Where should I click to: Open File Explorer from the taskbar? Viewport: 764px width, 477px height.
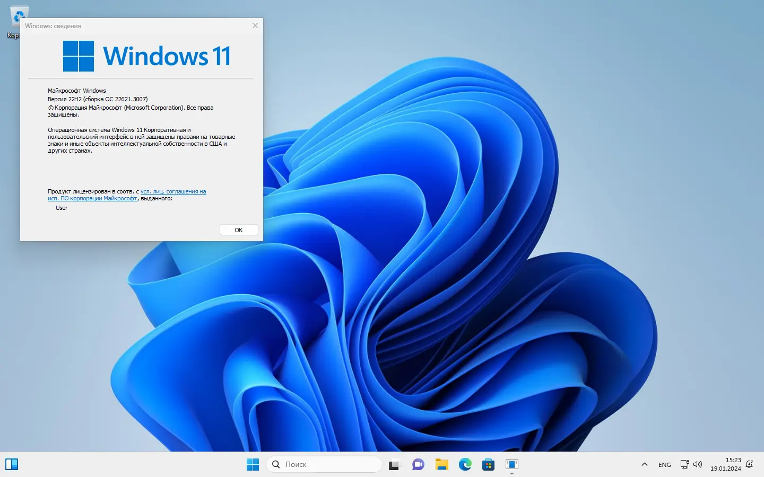[x=441, y=465]
